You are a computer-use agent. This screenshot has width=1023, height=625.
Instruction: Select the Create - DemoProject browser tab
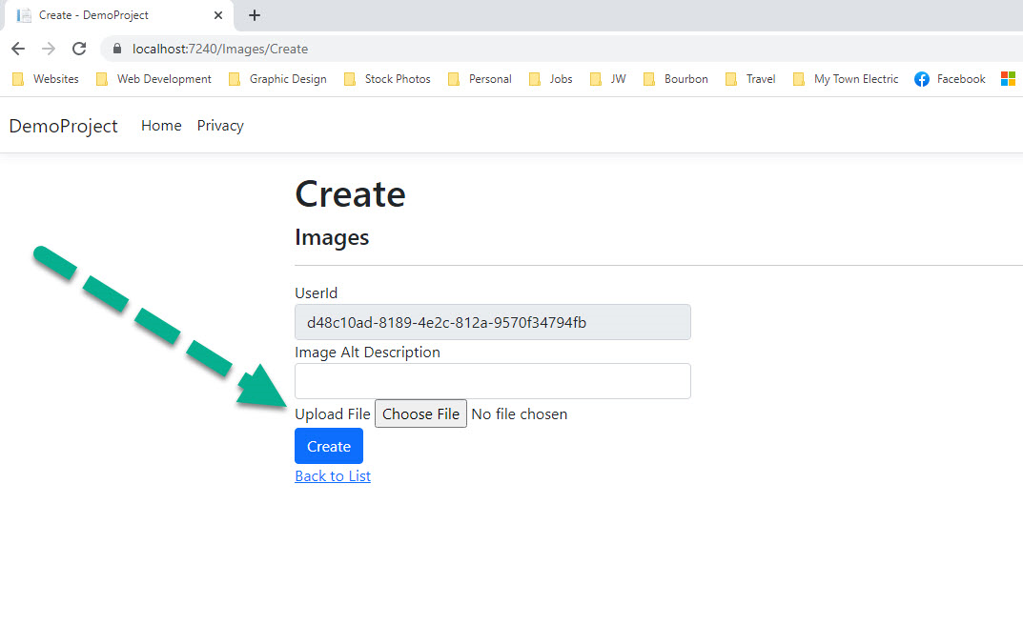(x=117, y=15)
